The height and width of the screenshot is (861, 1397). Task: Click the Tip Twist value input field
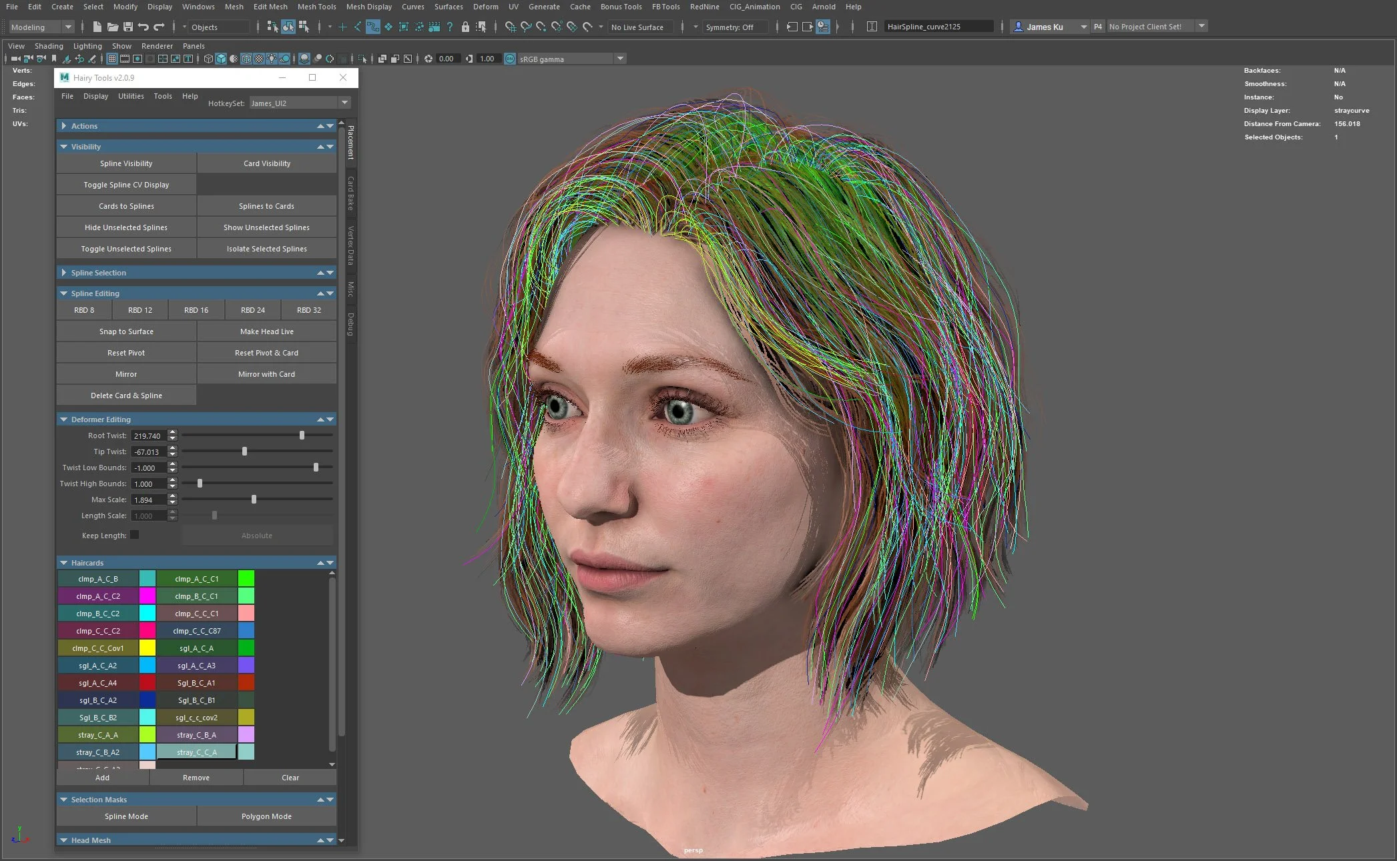pos(148,452)
